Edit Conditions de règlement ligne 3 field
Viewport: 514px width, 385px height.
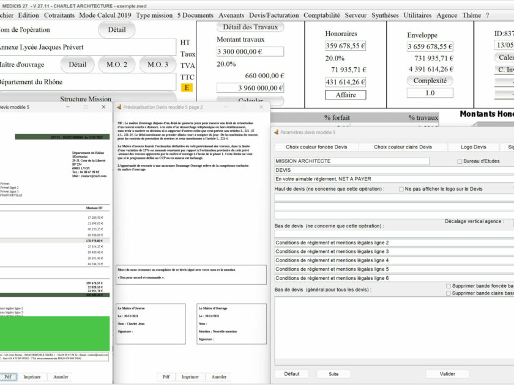click(394, 252)
